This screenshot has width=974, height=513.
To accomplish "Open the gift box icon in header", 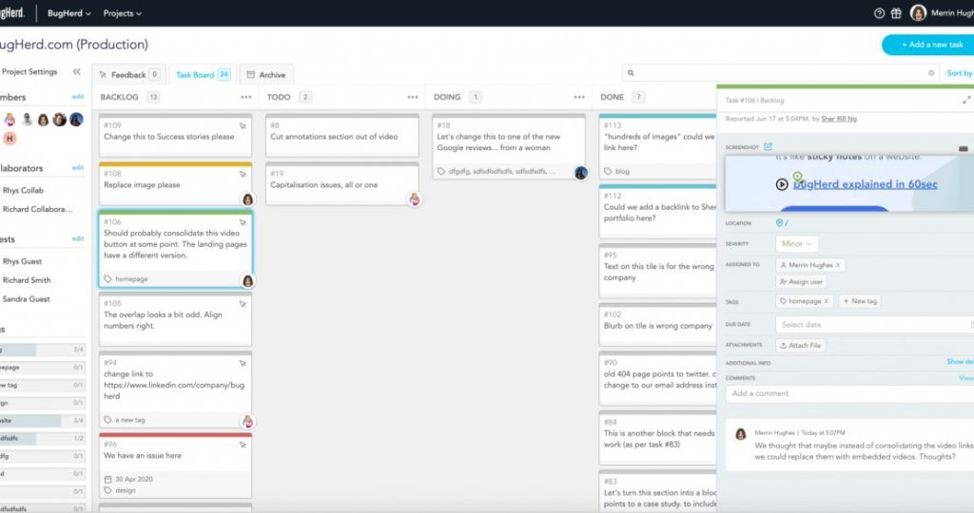I will click(x=896, y=13).
